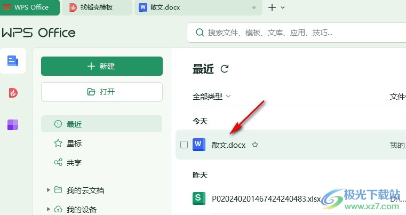Switch to the 散文.docx tab

198,7
